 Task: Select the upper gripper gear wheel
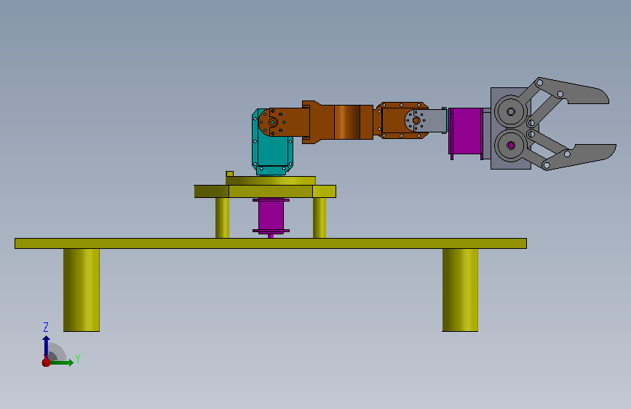(x=511, y=111)
